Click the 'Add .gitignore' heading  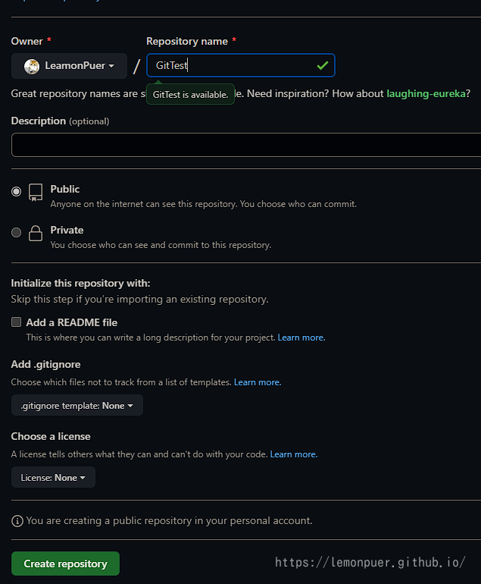45,364
